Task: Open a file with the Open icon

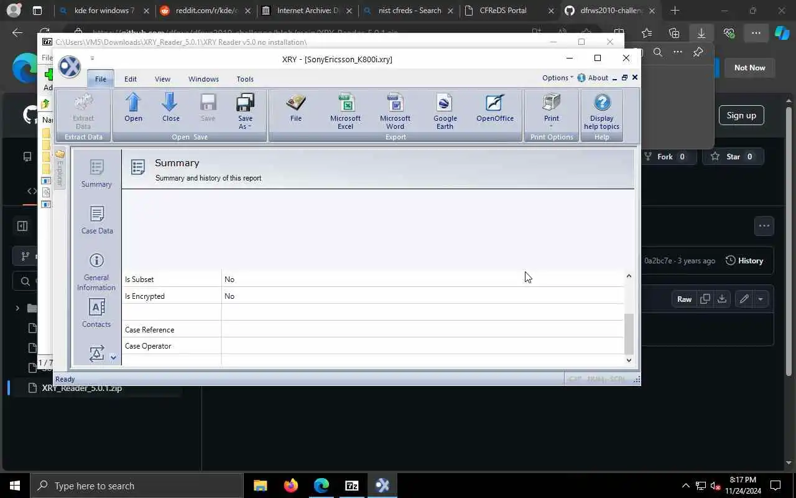Action: point(133,107)
